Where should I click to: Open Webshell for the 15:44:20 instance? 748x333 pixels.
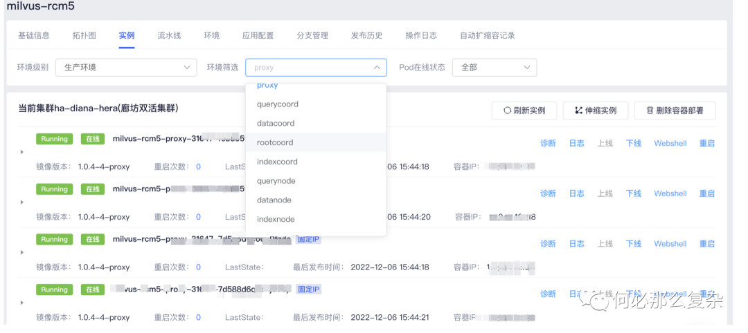(x=670, y=193)
